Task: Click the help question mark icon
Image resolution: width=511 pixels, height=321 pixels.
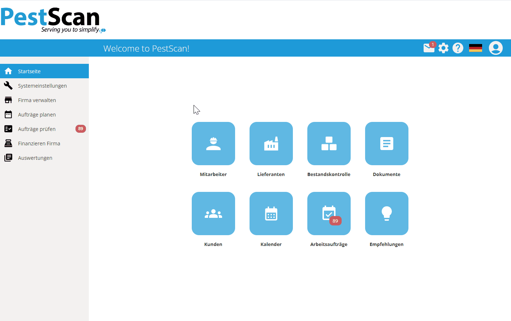Action: coord(458,48)
